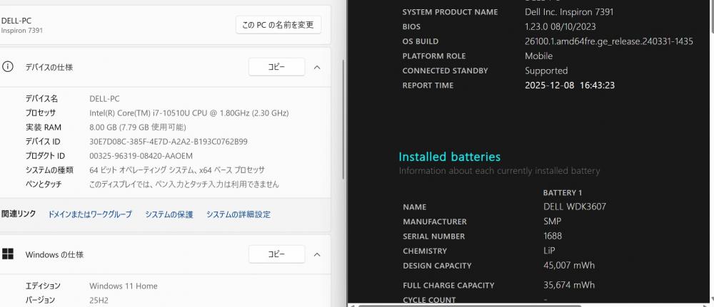Select the Mobile platform role value

click(x=538, y=56)
